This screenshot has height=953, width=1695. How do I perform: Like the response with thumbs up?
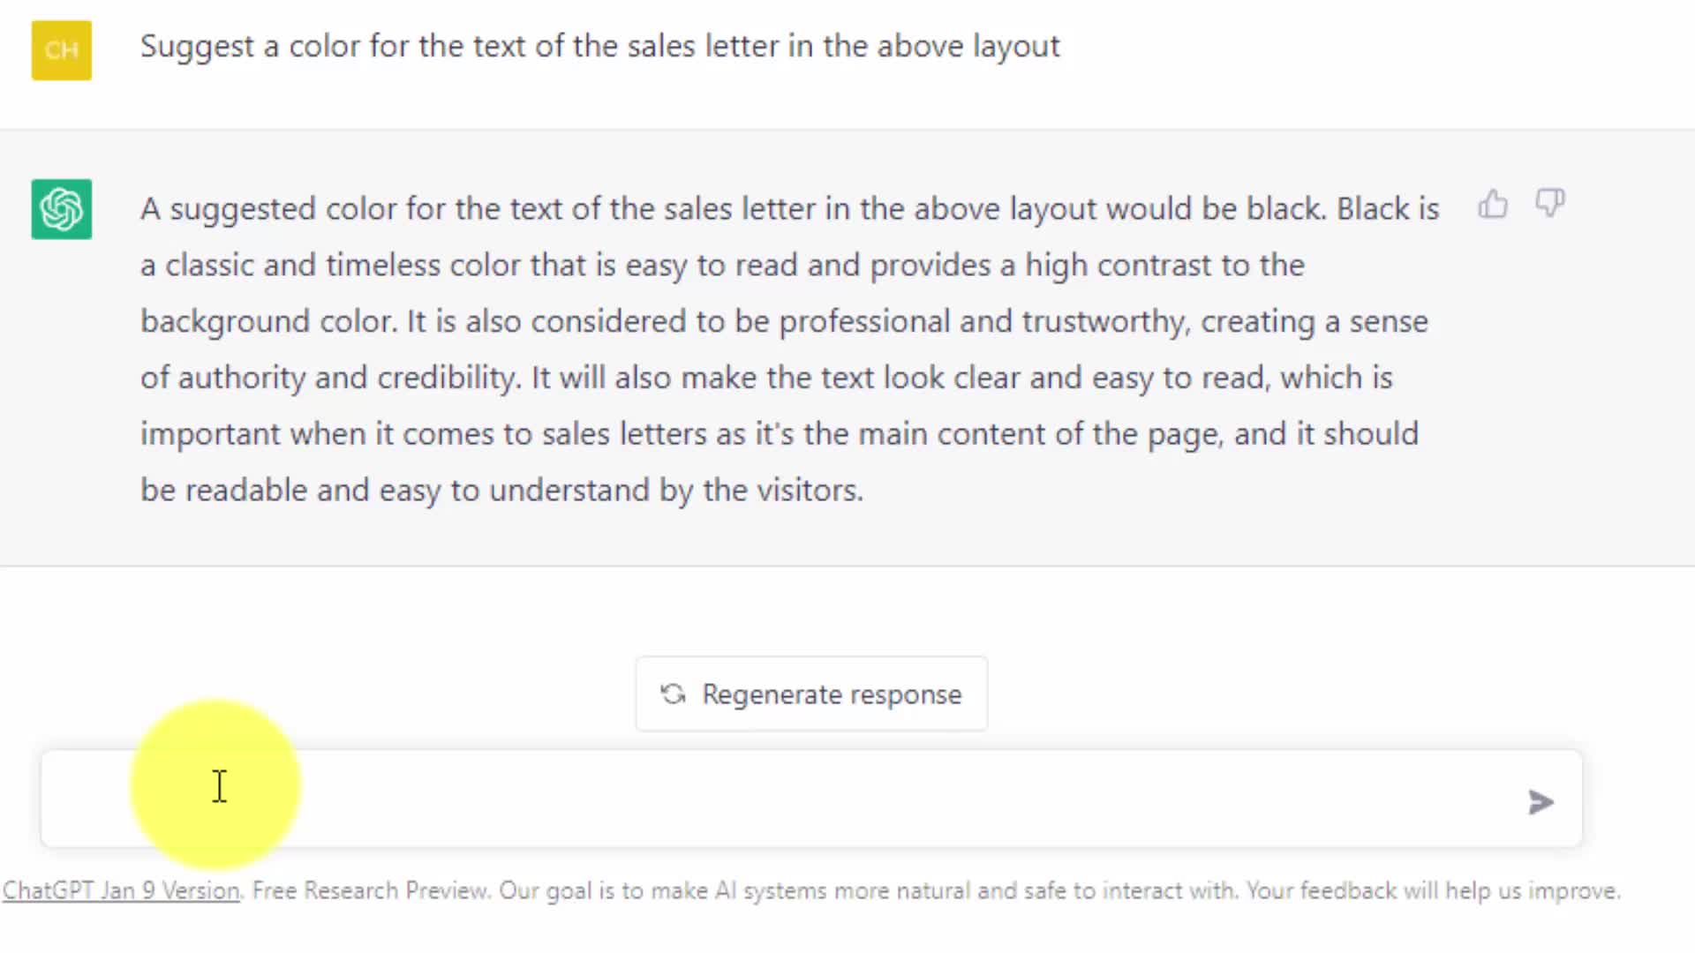[x=1493, y=205]
